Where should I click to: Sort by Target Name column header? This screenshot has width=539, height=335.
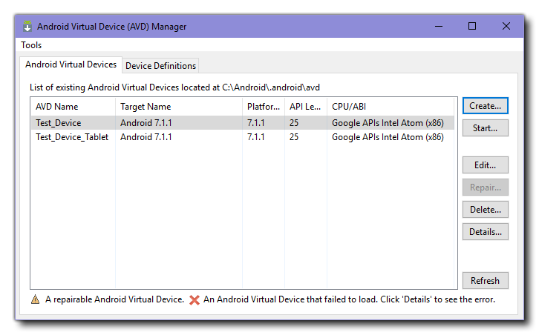coord(179,107)
